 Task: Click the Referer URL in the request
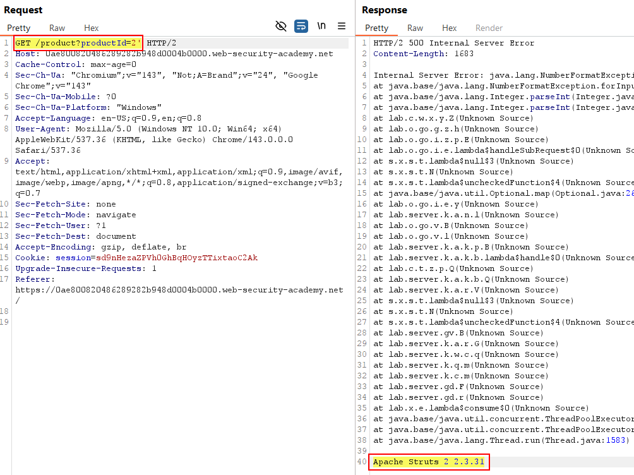(179, 290)
